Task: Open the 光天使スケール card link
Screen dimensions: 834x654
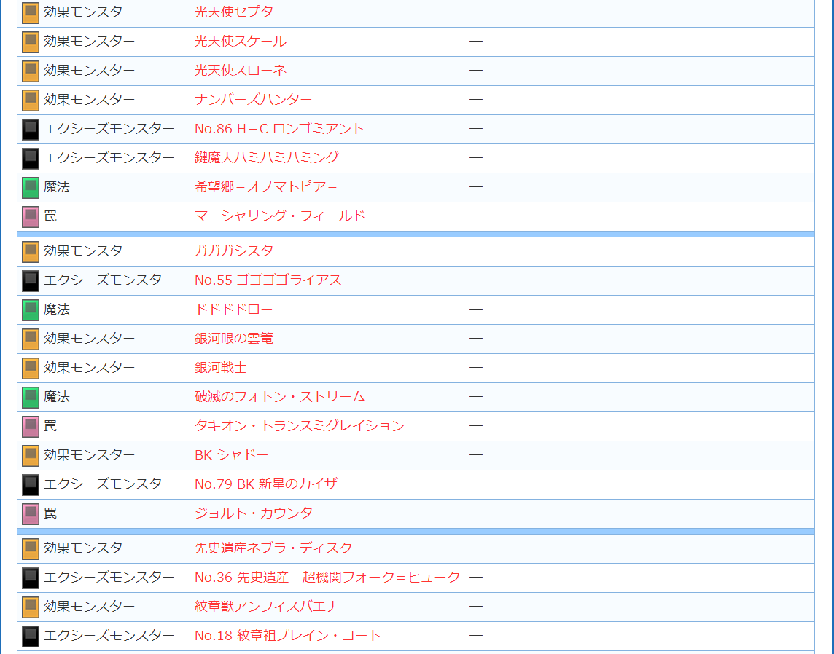Action: [x=241, y=41]
